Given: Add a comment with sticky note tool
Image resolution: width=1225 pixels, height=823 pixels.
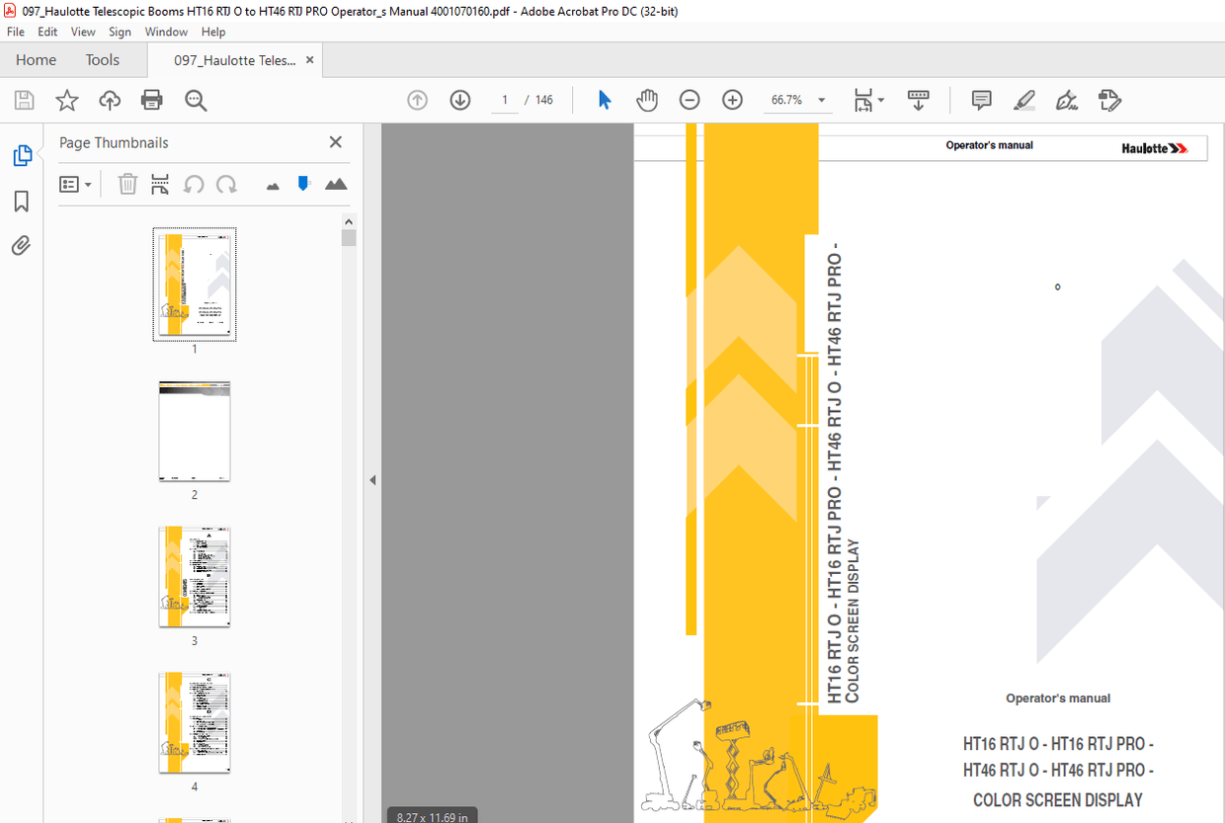Looking at the screenshot, I should (x=981, y=100).
